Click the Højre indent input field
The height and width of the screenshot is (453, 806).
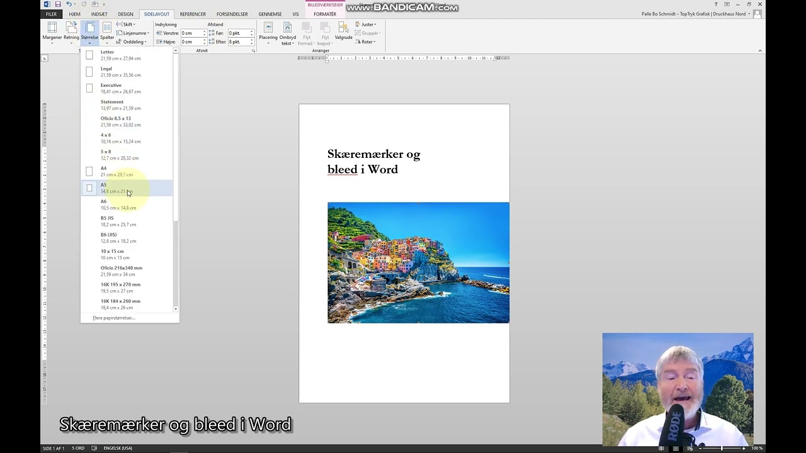point(191,42)
